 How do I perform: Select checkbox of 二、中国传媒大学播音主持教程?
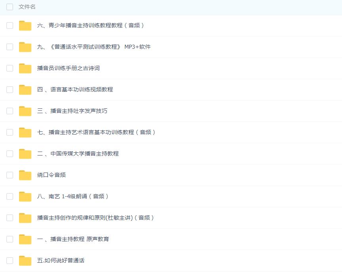tap(9, 154)
